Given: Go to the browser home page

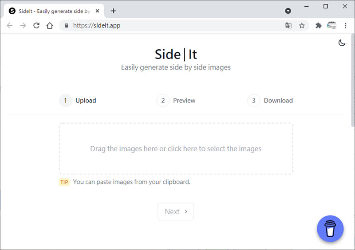Looking at the screenshot, I should 50,26.
